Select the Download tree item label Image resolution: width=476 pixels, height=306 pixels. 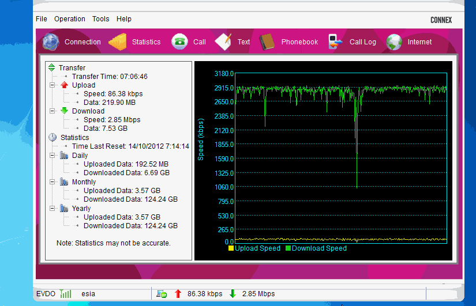tap(88, 111)
